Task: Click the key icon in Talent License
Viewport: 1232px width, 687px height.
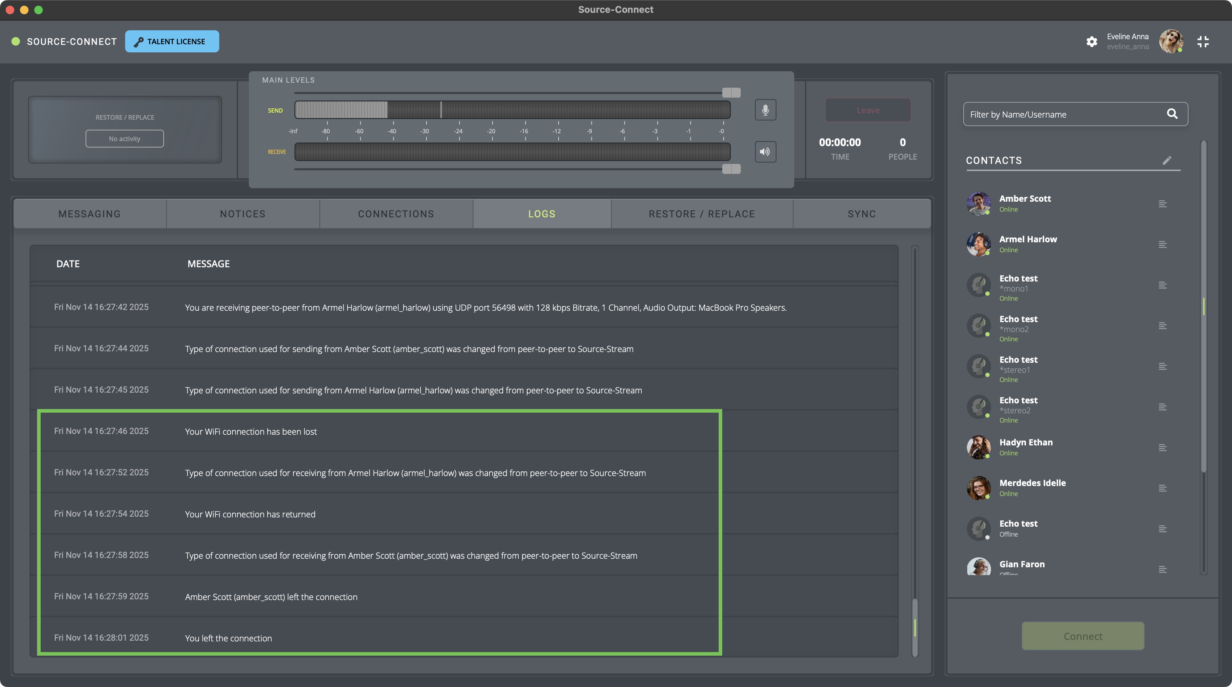Action: point(139,42)
